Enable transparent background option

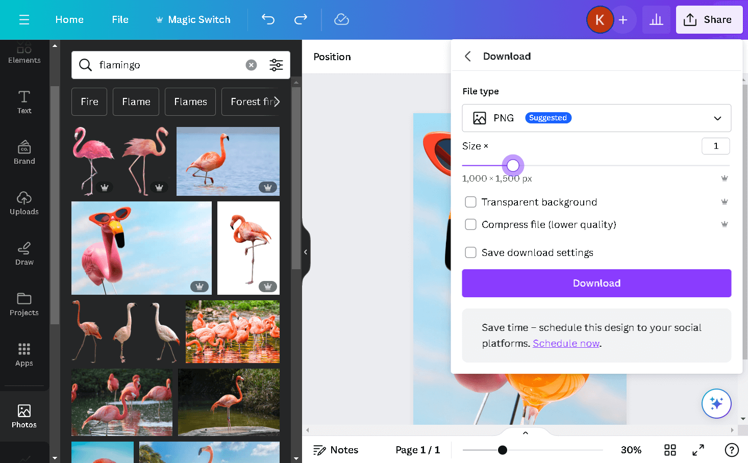470,202
